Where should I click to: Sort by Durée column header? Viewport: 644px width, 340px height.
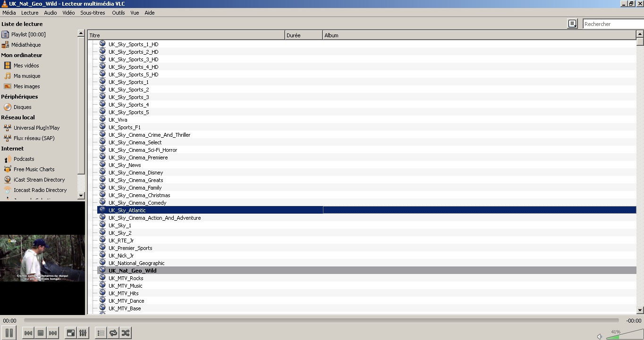(x=304, y=35)
